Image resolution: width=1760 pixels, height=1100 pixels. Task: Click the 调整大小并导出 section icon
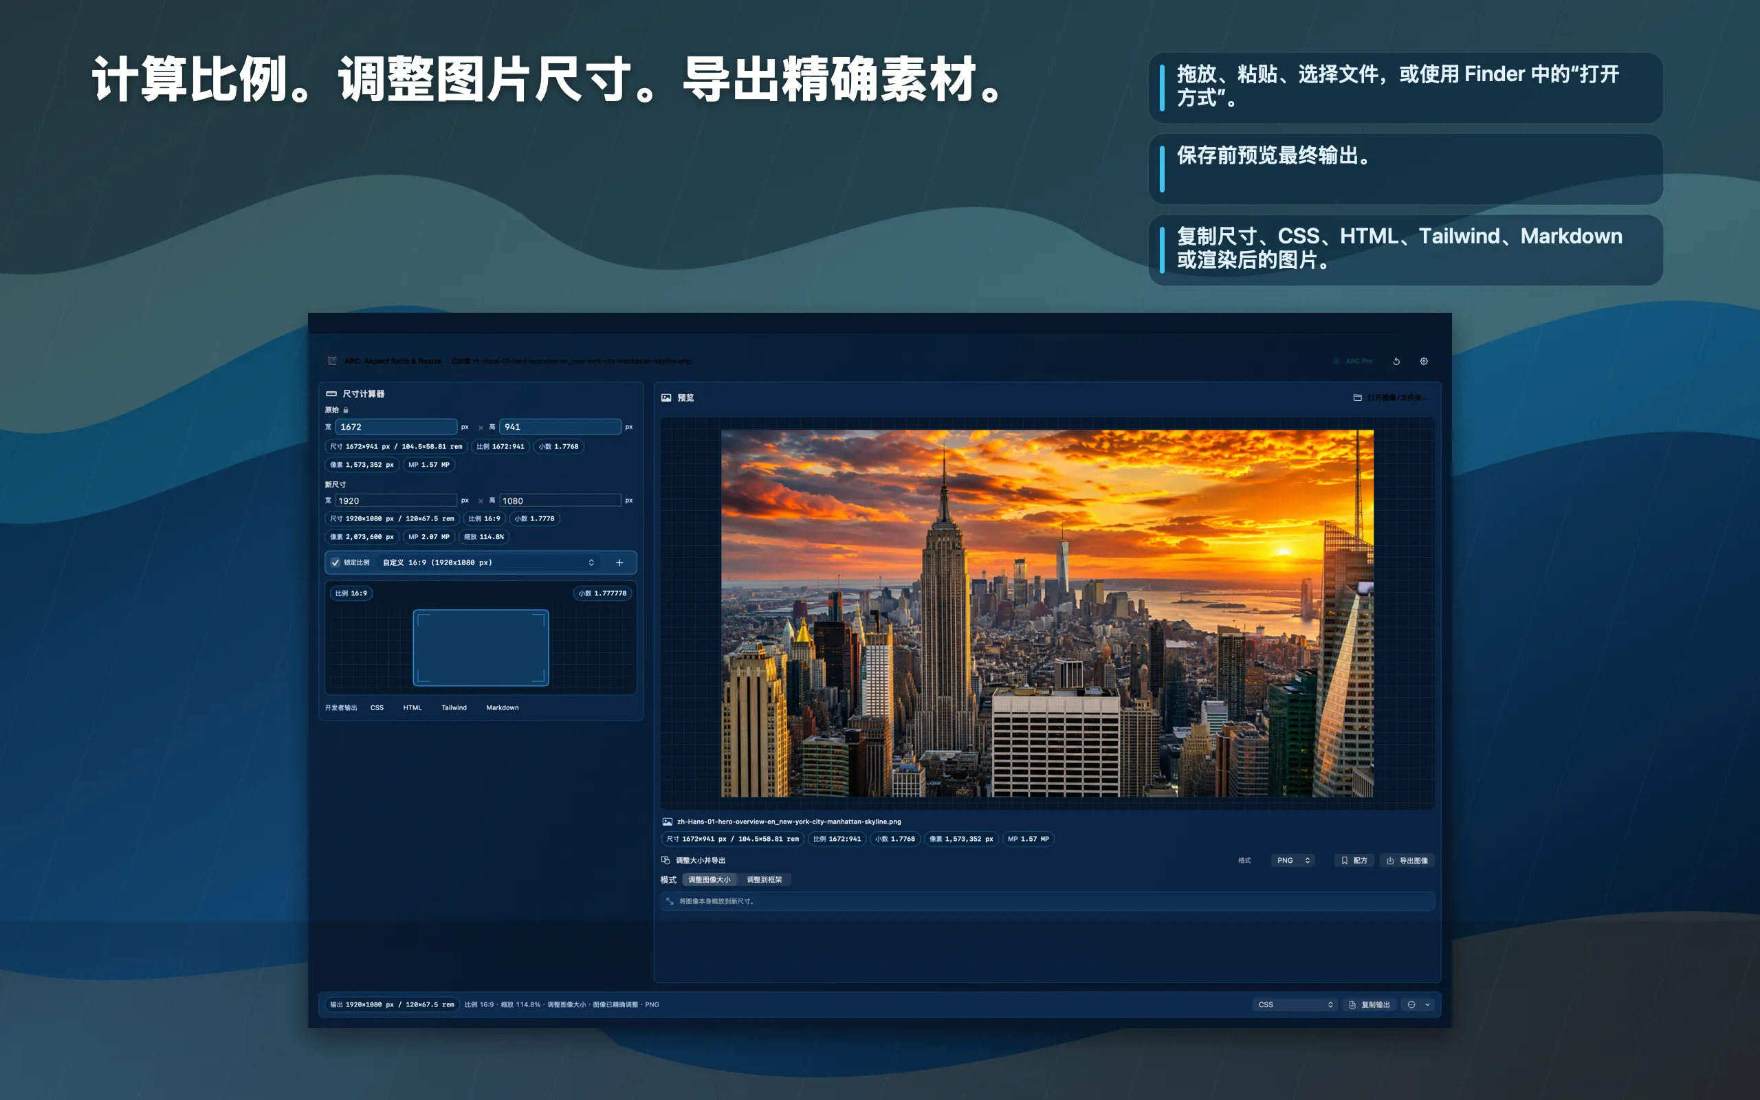click(665, 860)
